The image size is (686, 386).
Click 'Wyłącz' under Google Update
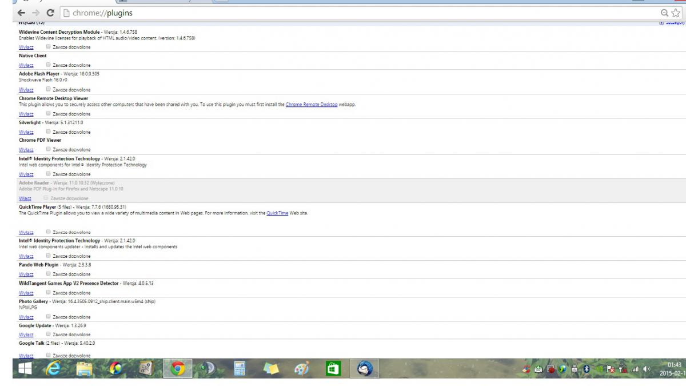tap(26, 335)
